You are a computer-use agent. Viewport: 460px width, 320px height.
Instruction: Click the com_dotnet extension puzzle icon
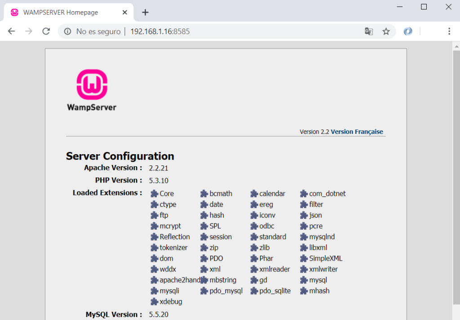click(x=304, y=194)
